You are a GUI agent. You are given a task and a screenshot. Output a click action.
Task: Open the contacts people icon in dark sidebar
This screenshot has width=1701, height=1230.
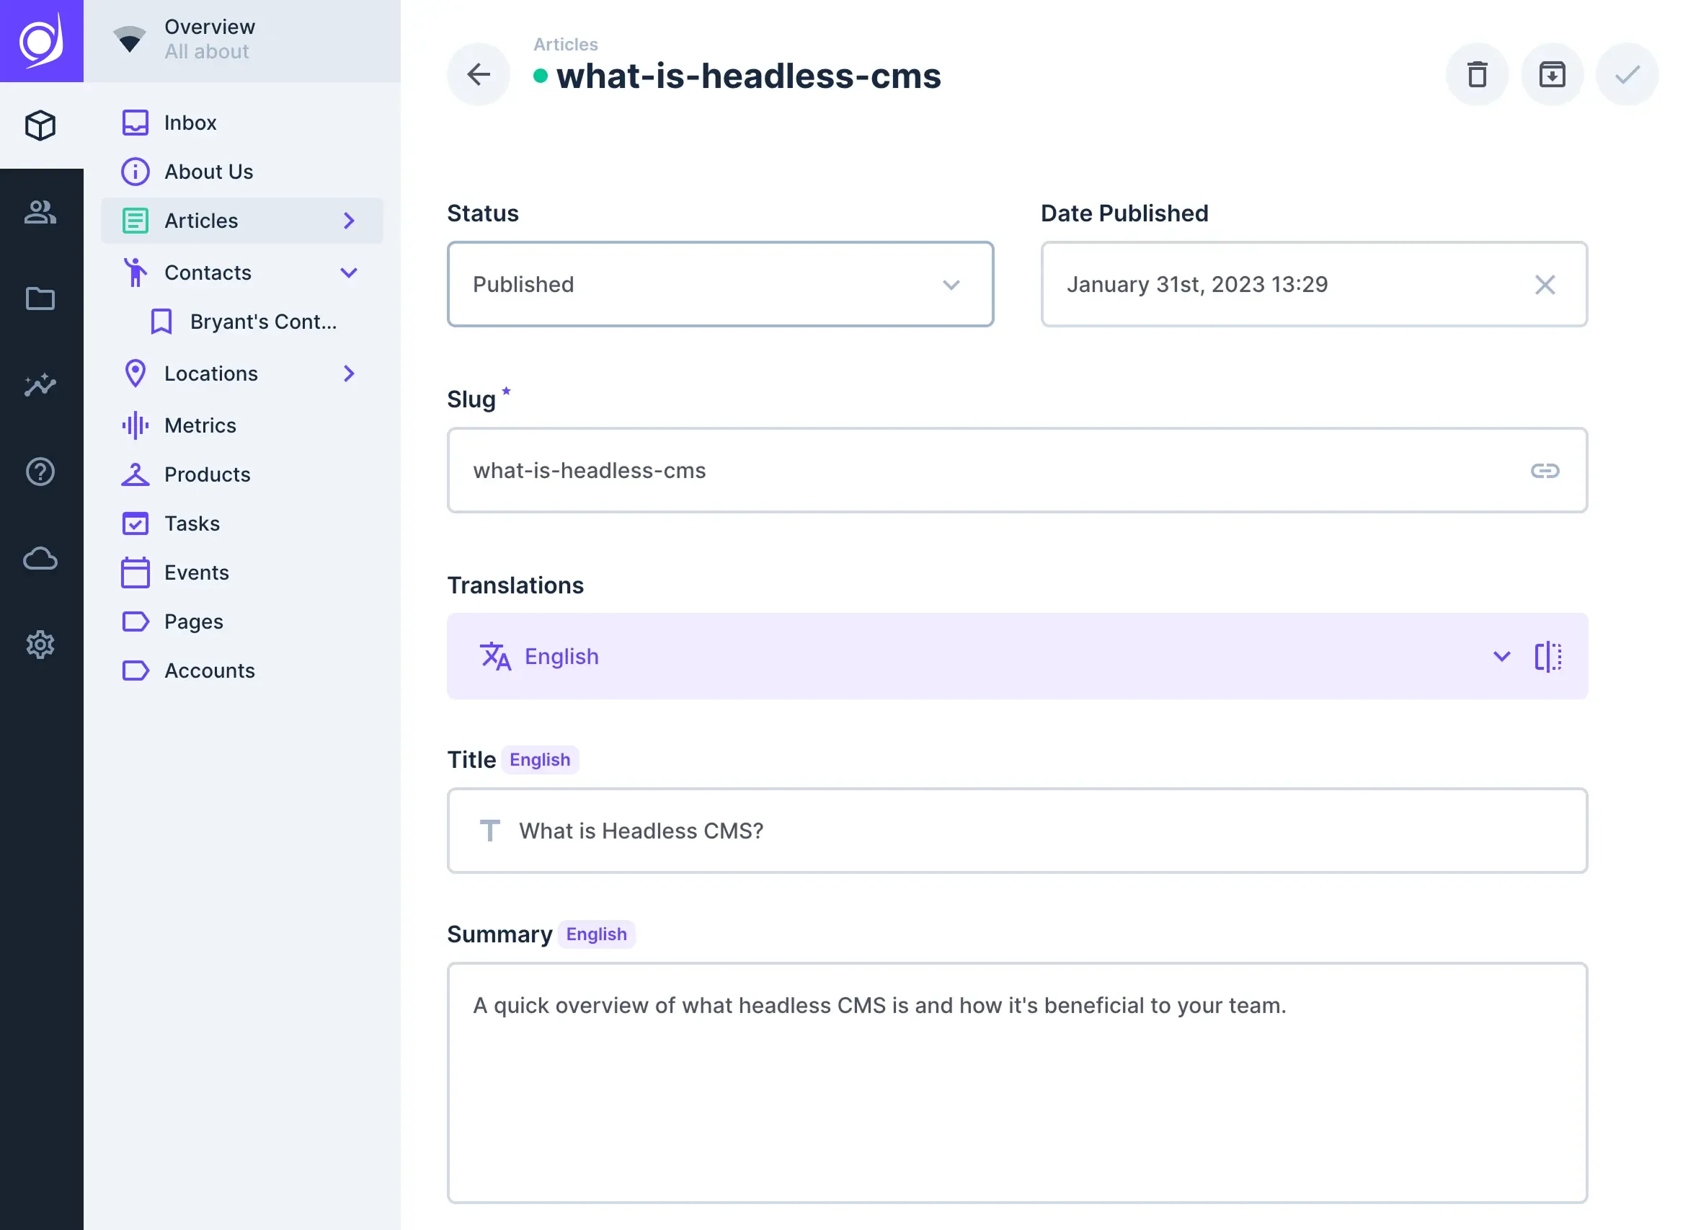click(x=40, y=213)
